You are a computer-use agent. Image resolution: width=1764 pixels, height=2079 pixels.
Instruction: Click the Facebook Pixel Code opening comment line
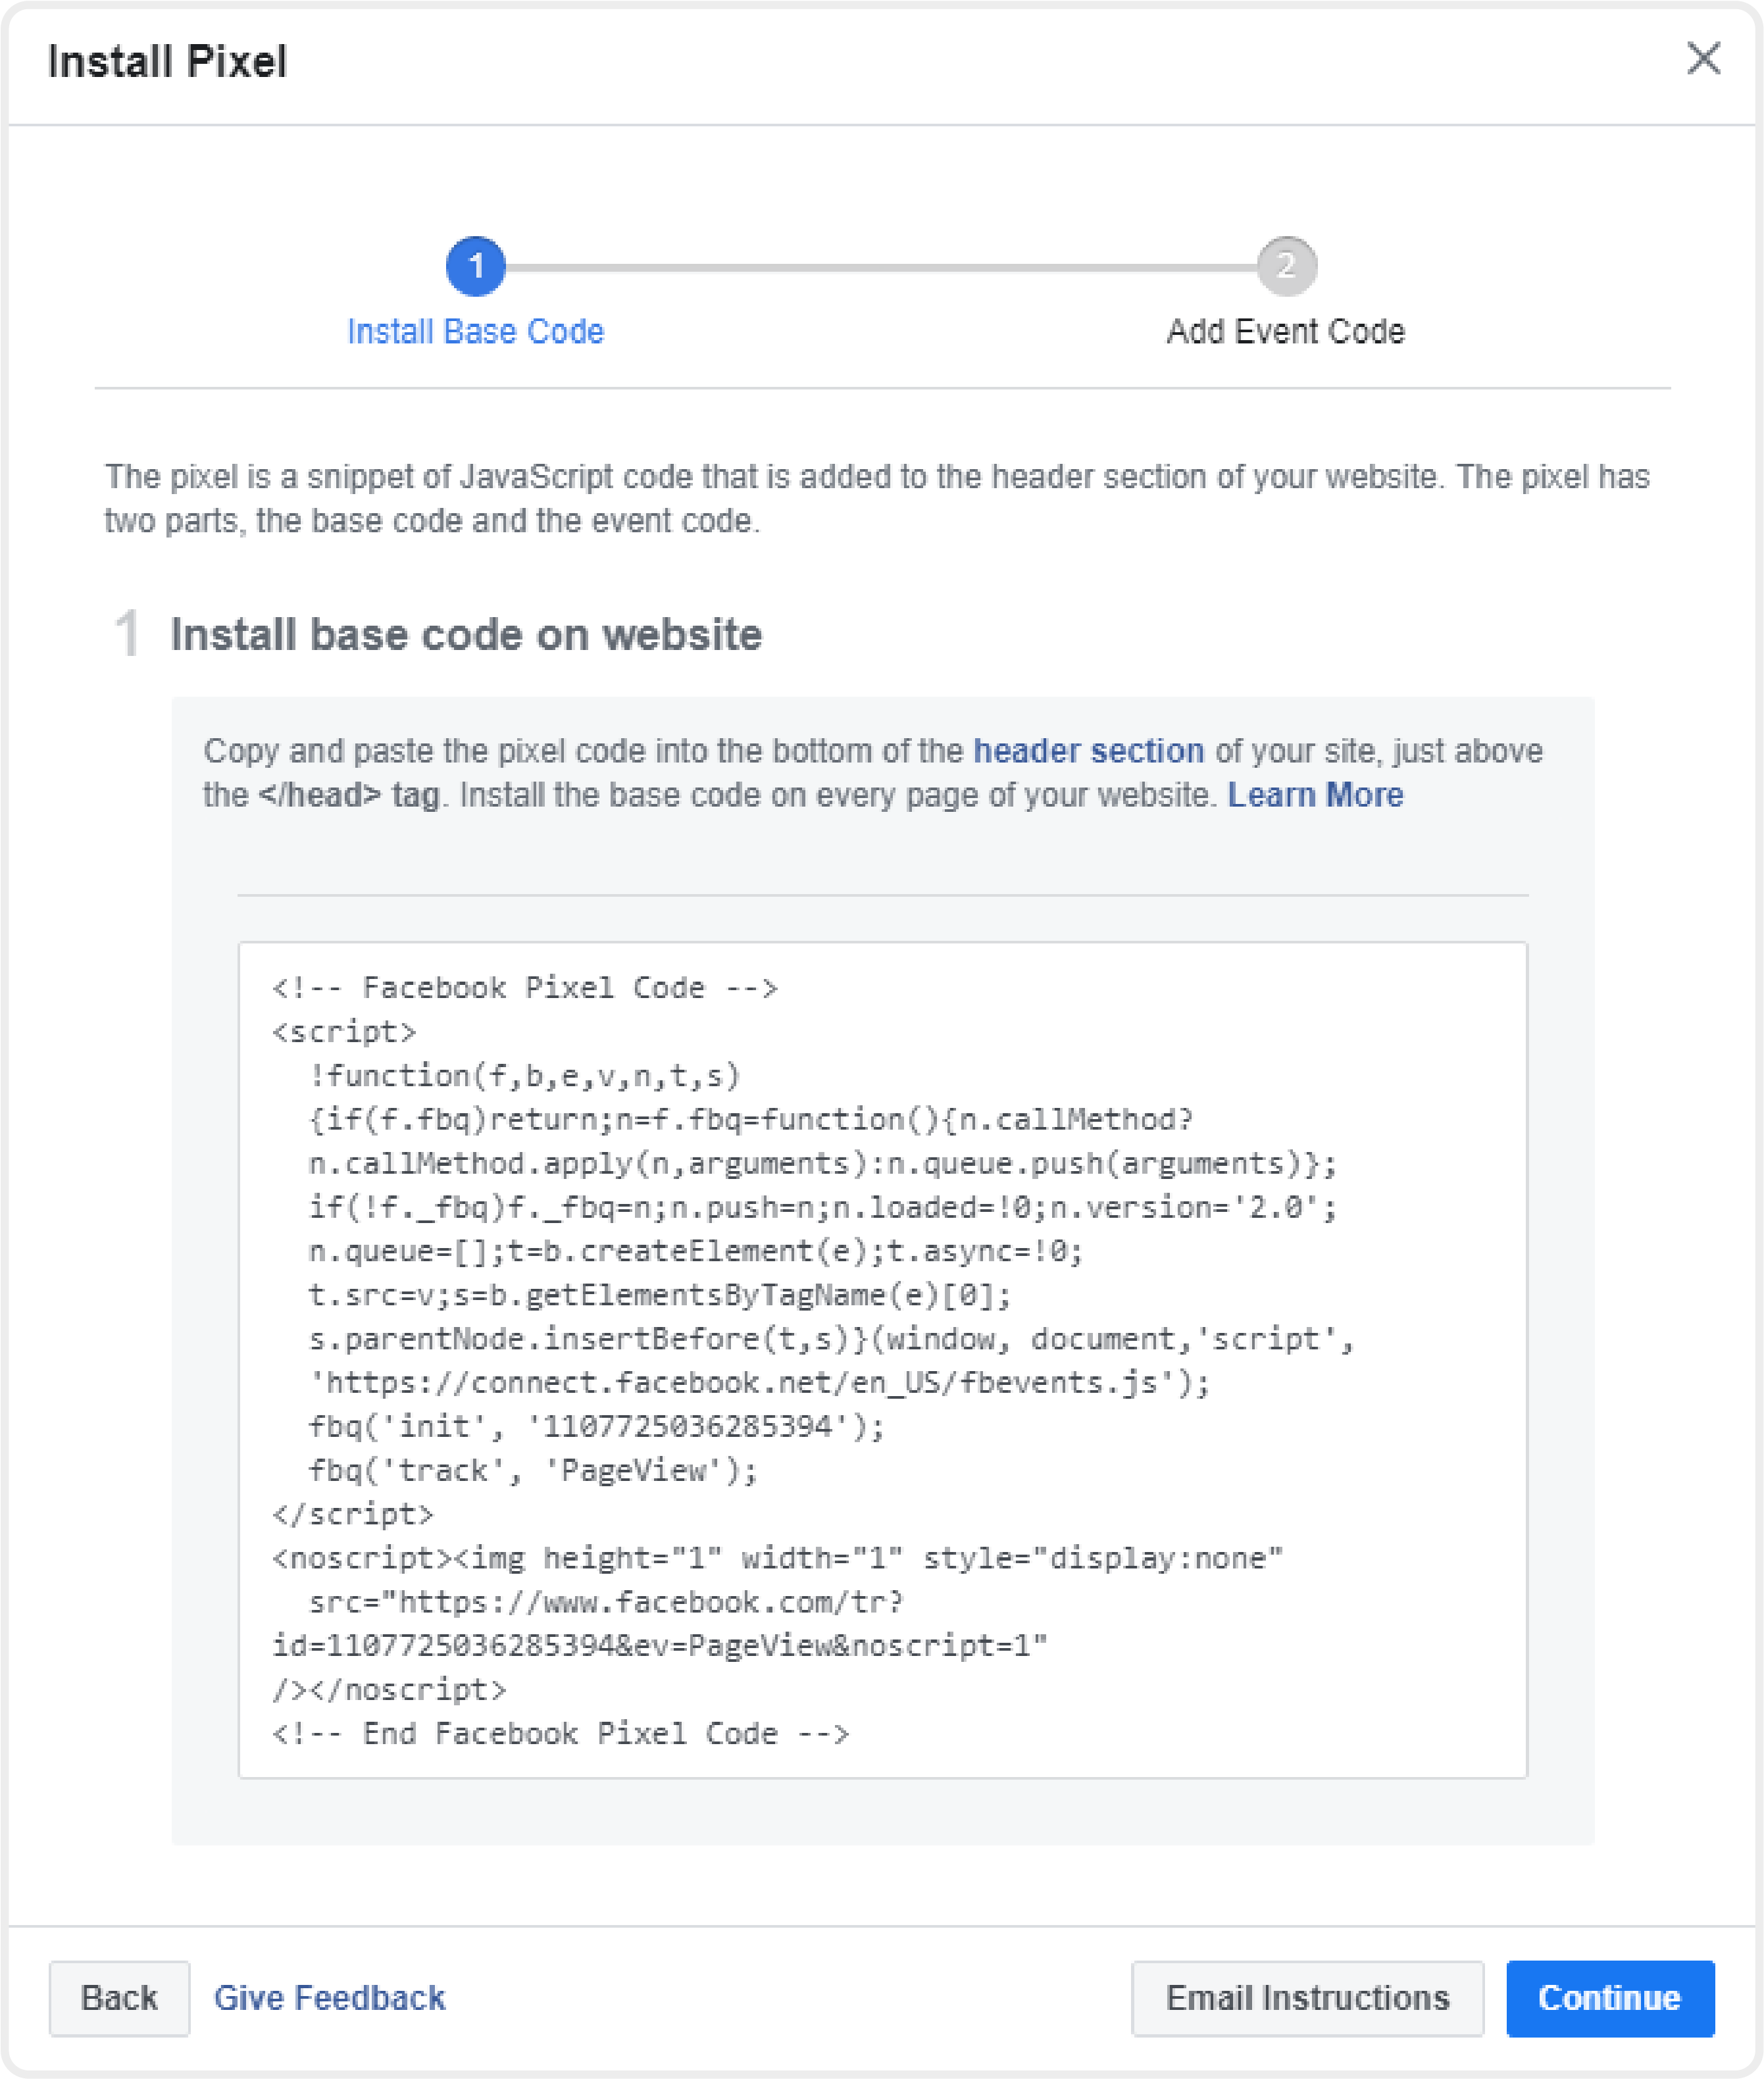click(524, 988)
